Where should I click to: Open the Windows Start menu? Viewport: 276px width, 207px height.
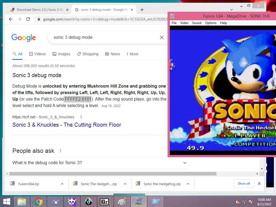[x=7, y=202]
